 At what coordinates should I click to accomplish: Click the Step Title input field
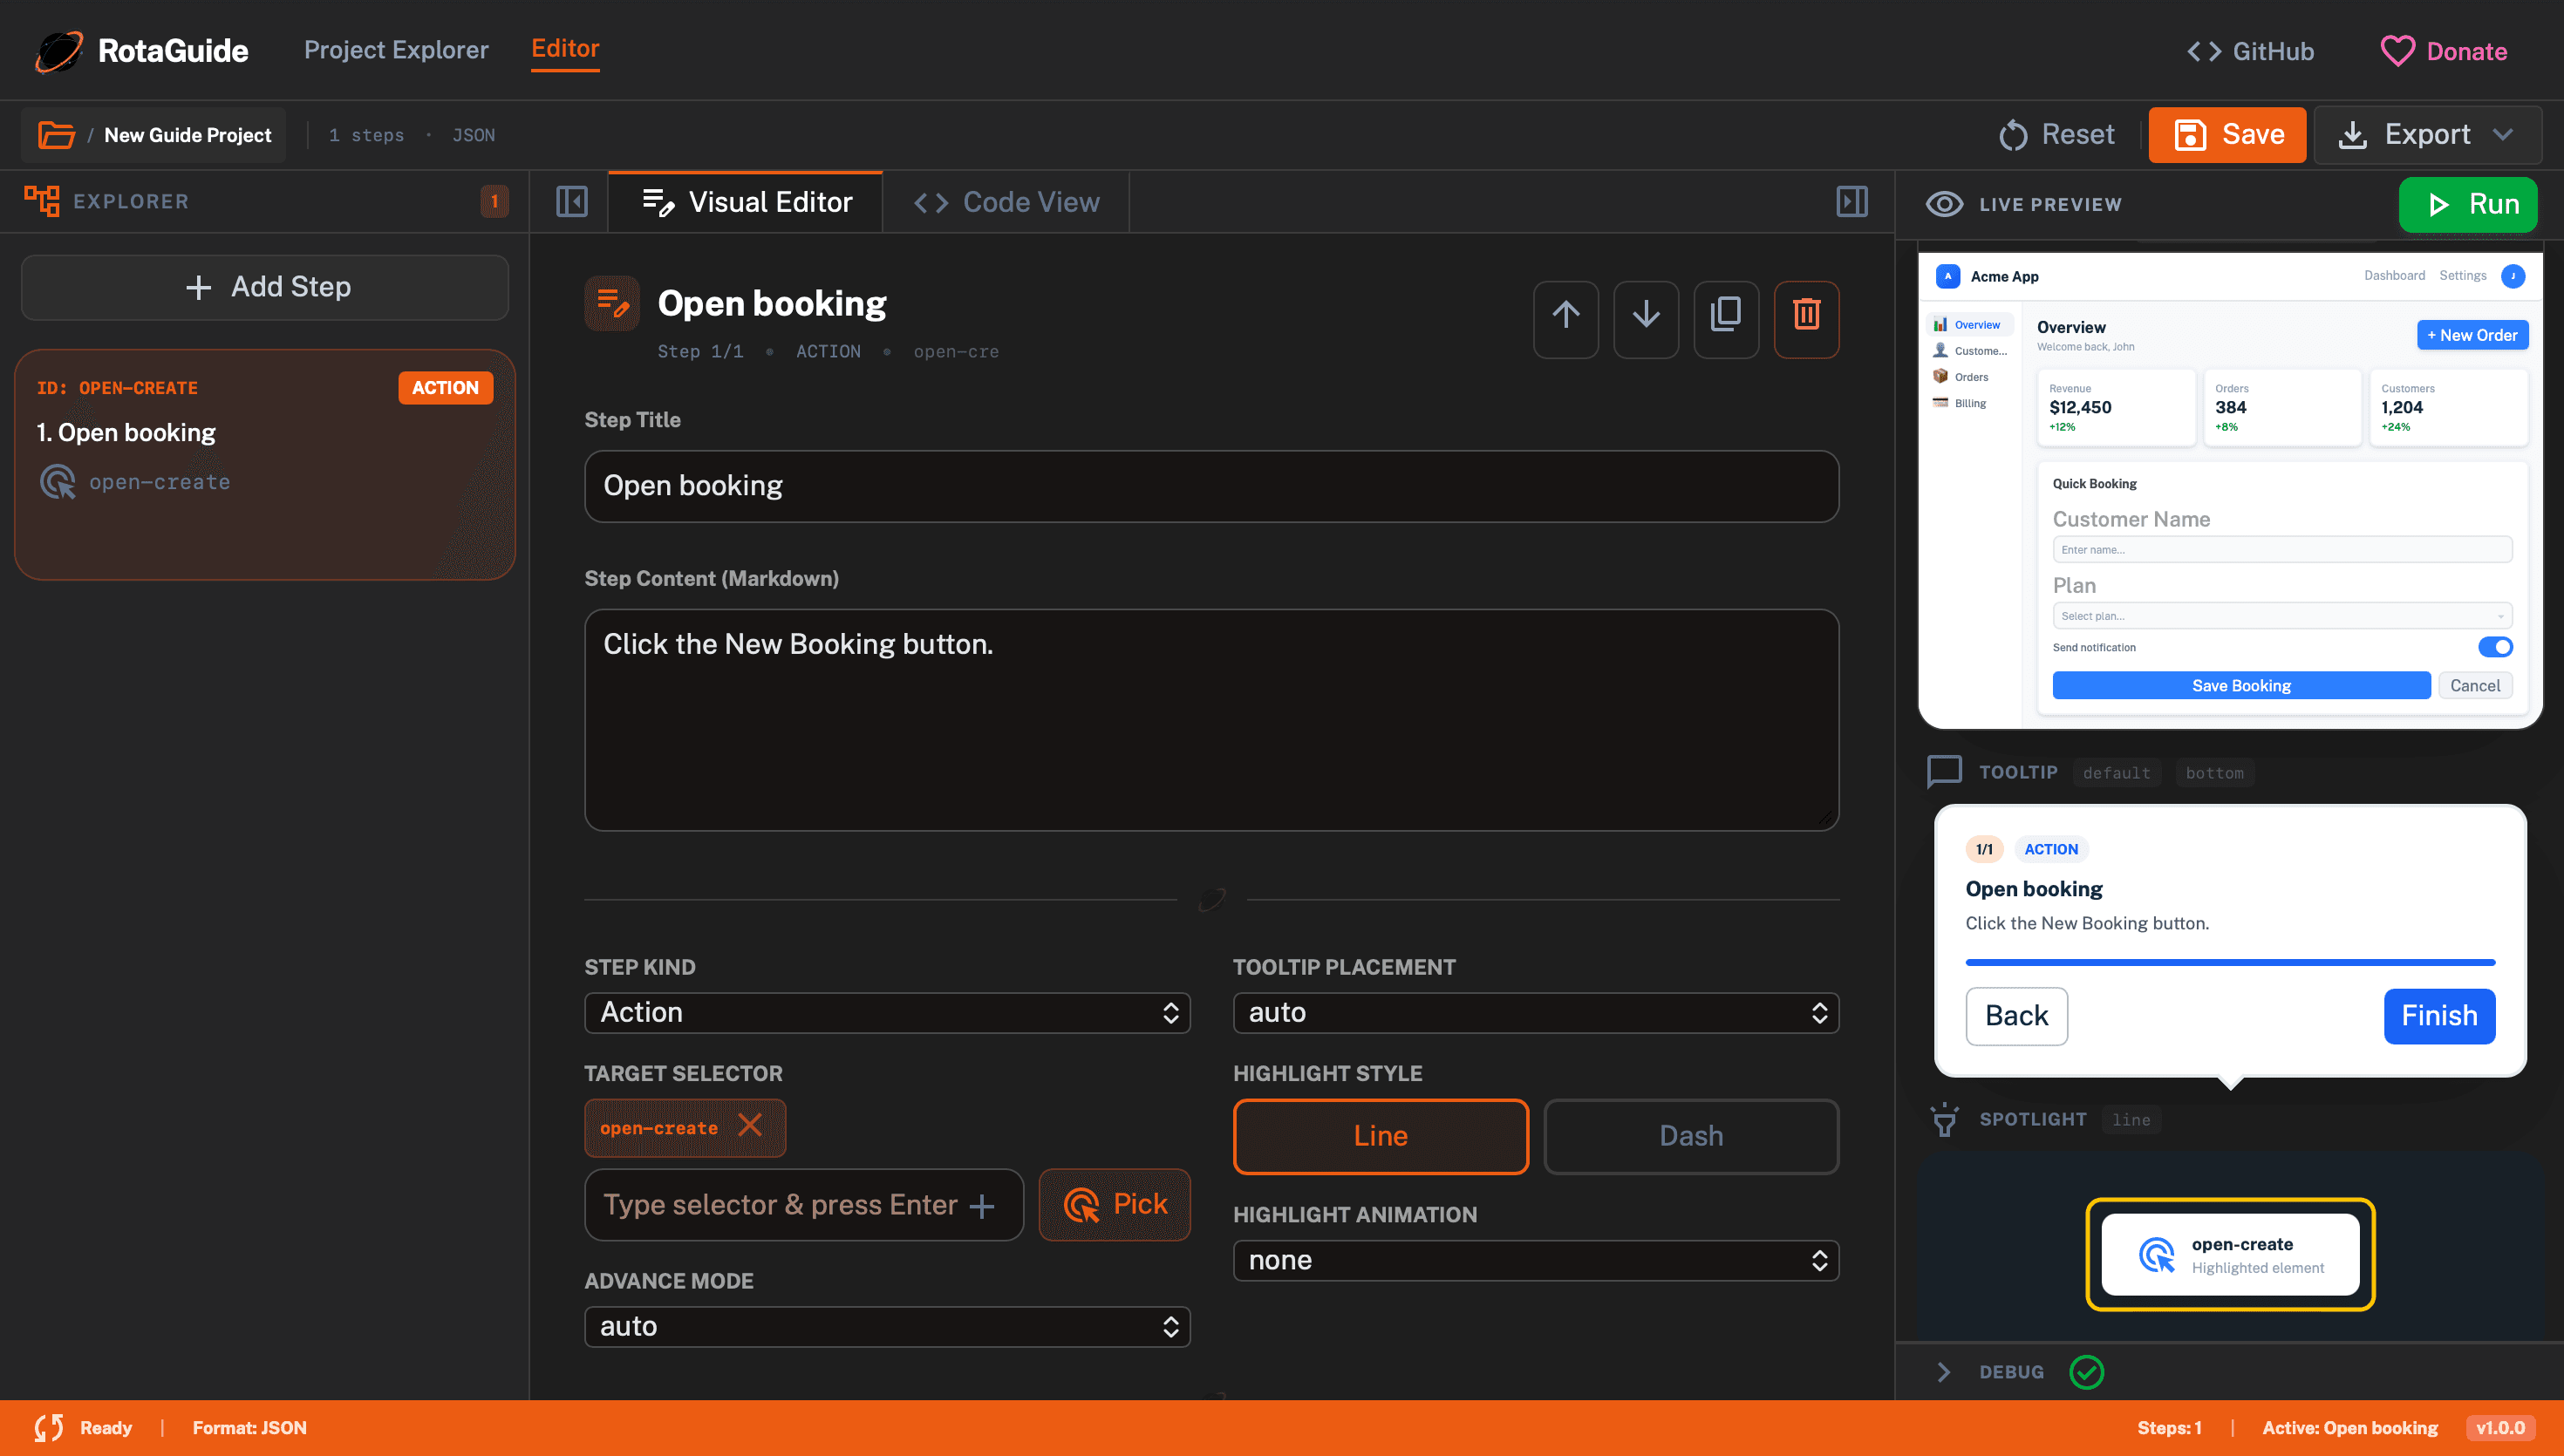[x=1210, y=486]
